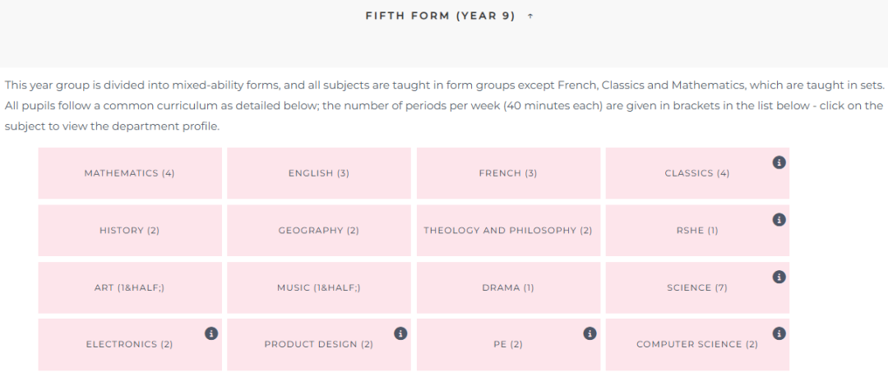Select the French (3) tile
Viewport: 888px width, 381px height.
pyautogui.click(x=508, y=173)
